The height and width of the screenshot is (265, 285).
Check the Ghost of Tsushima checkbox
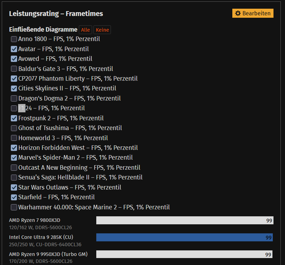point(14,128)
